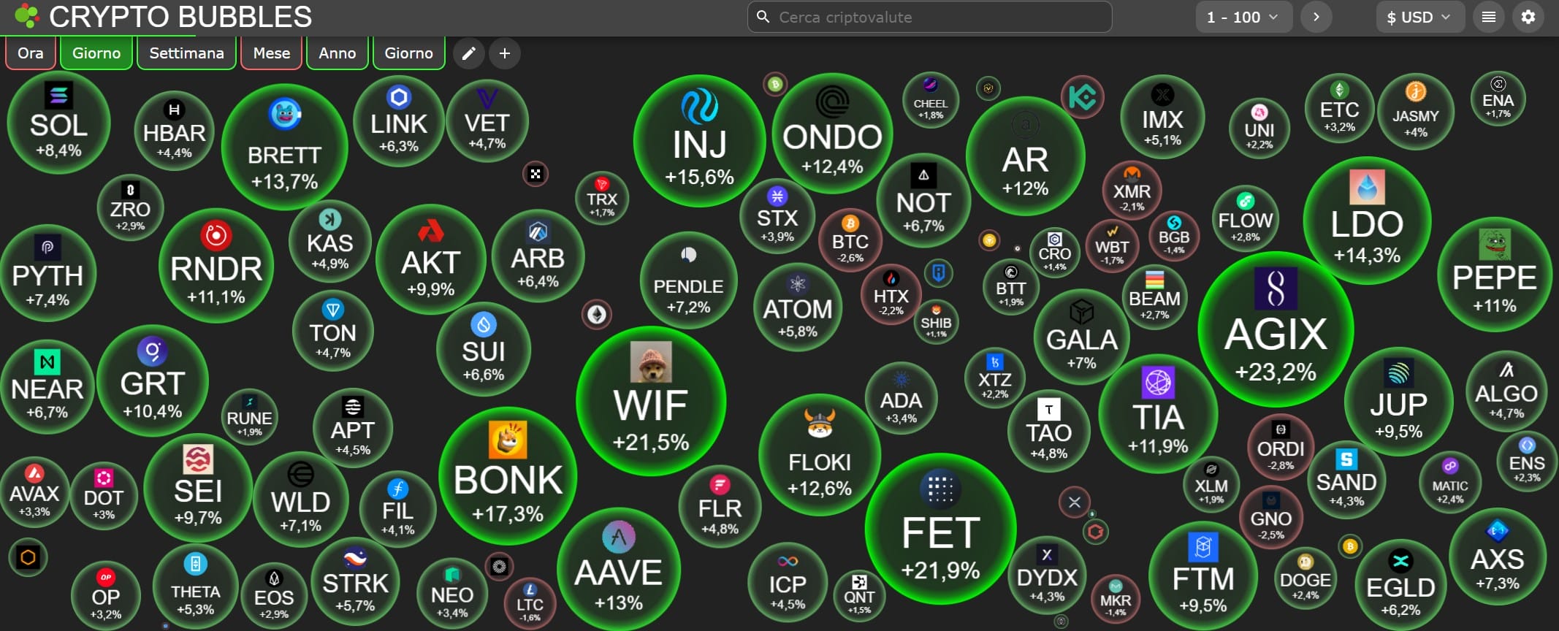Select the Settimana tab

click(186, 53)
